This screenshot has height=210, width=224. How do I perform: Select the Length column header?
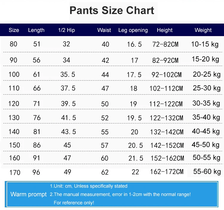(36, 30)
